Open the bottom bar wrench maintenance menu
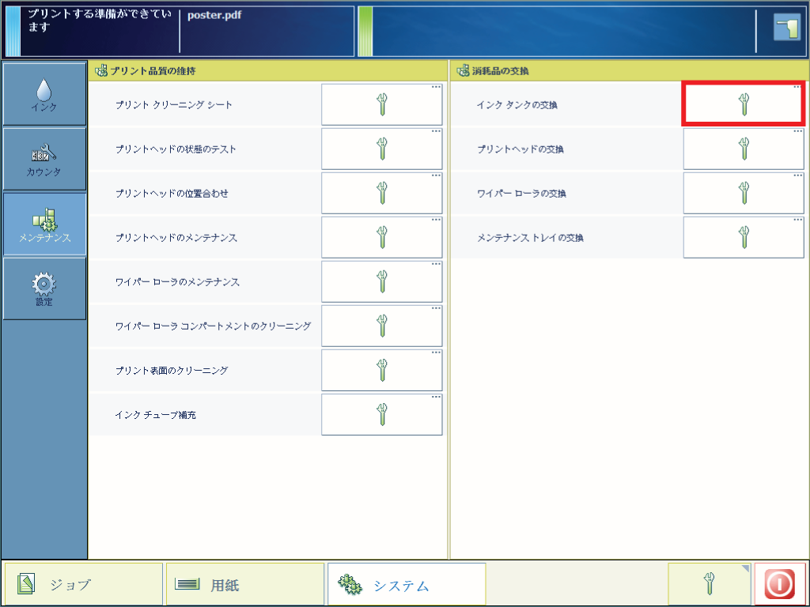 [710, 584]
